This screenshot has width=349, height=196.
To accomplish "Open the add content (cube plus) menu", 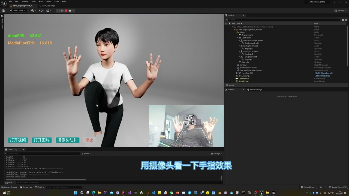I will [33, 11].
